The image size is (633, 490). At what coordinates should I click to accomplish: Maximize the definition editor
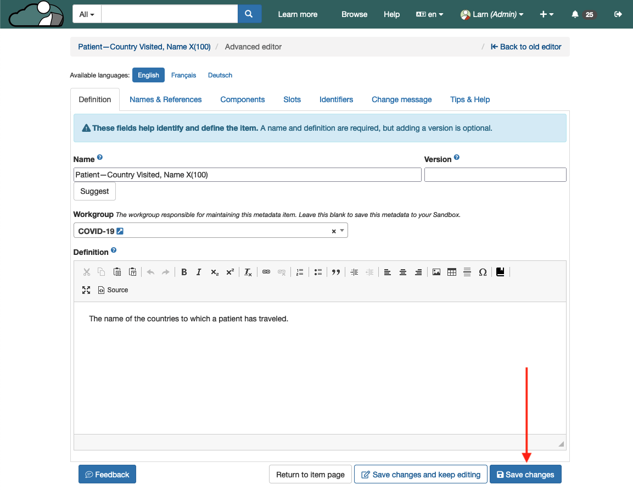click(86, 290)
